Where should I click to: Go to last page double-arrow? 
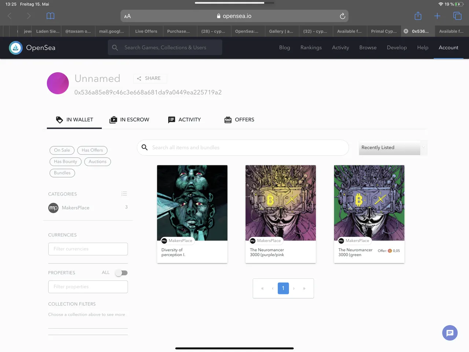[304, 289]
